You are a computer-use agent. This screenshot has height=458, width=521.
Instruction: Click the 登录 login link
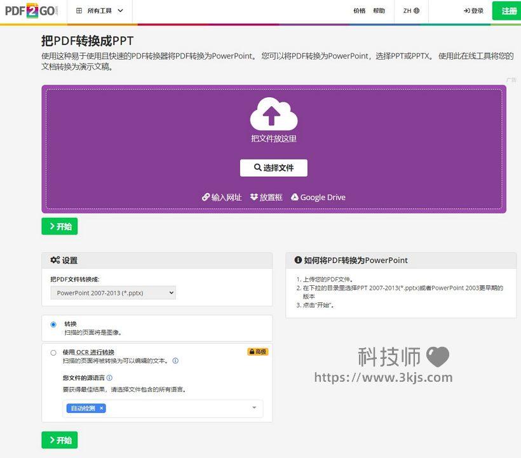point(473,11)
